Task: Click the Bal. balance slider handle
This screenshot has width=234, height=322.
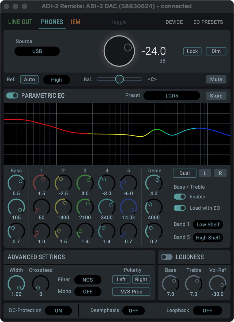Action: (119, 79)
